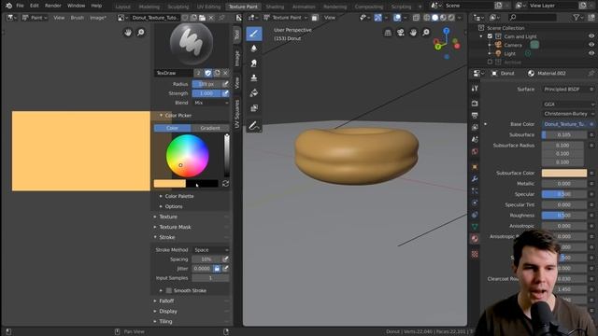Select the Fill bucket tool
598x336 pixels.
254,93
